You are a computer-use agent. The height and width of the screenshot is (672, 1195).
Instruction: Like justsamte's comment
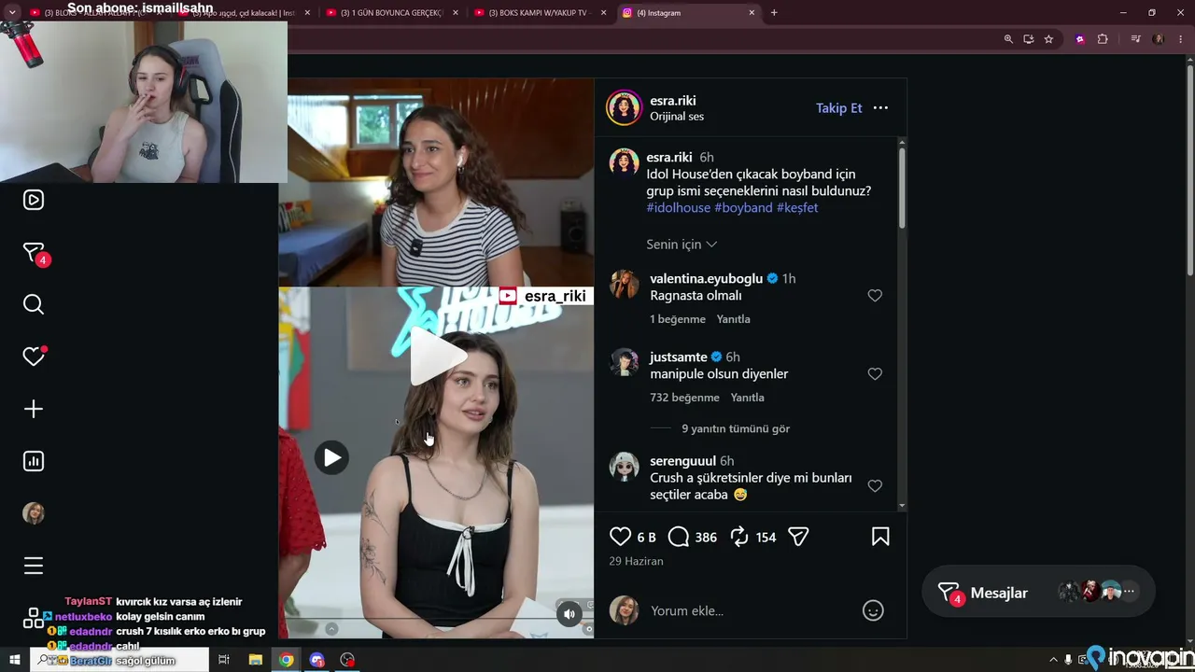point(875,374)
